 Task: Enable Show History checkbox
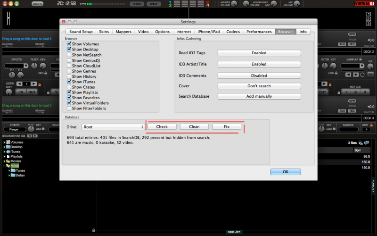tap(69, 76)
